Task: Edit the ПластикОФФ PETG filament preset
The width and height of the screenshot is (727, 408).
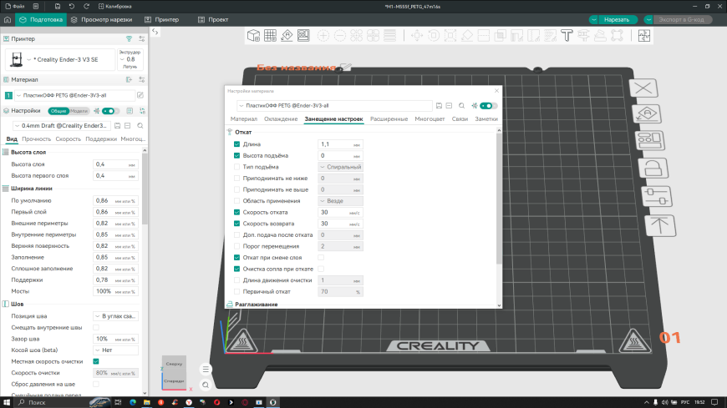Action: pyautogui.click(x=140, y=95)
